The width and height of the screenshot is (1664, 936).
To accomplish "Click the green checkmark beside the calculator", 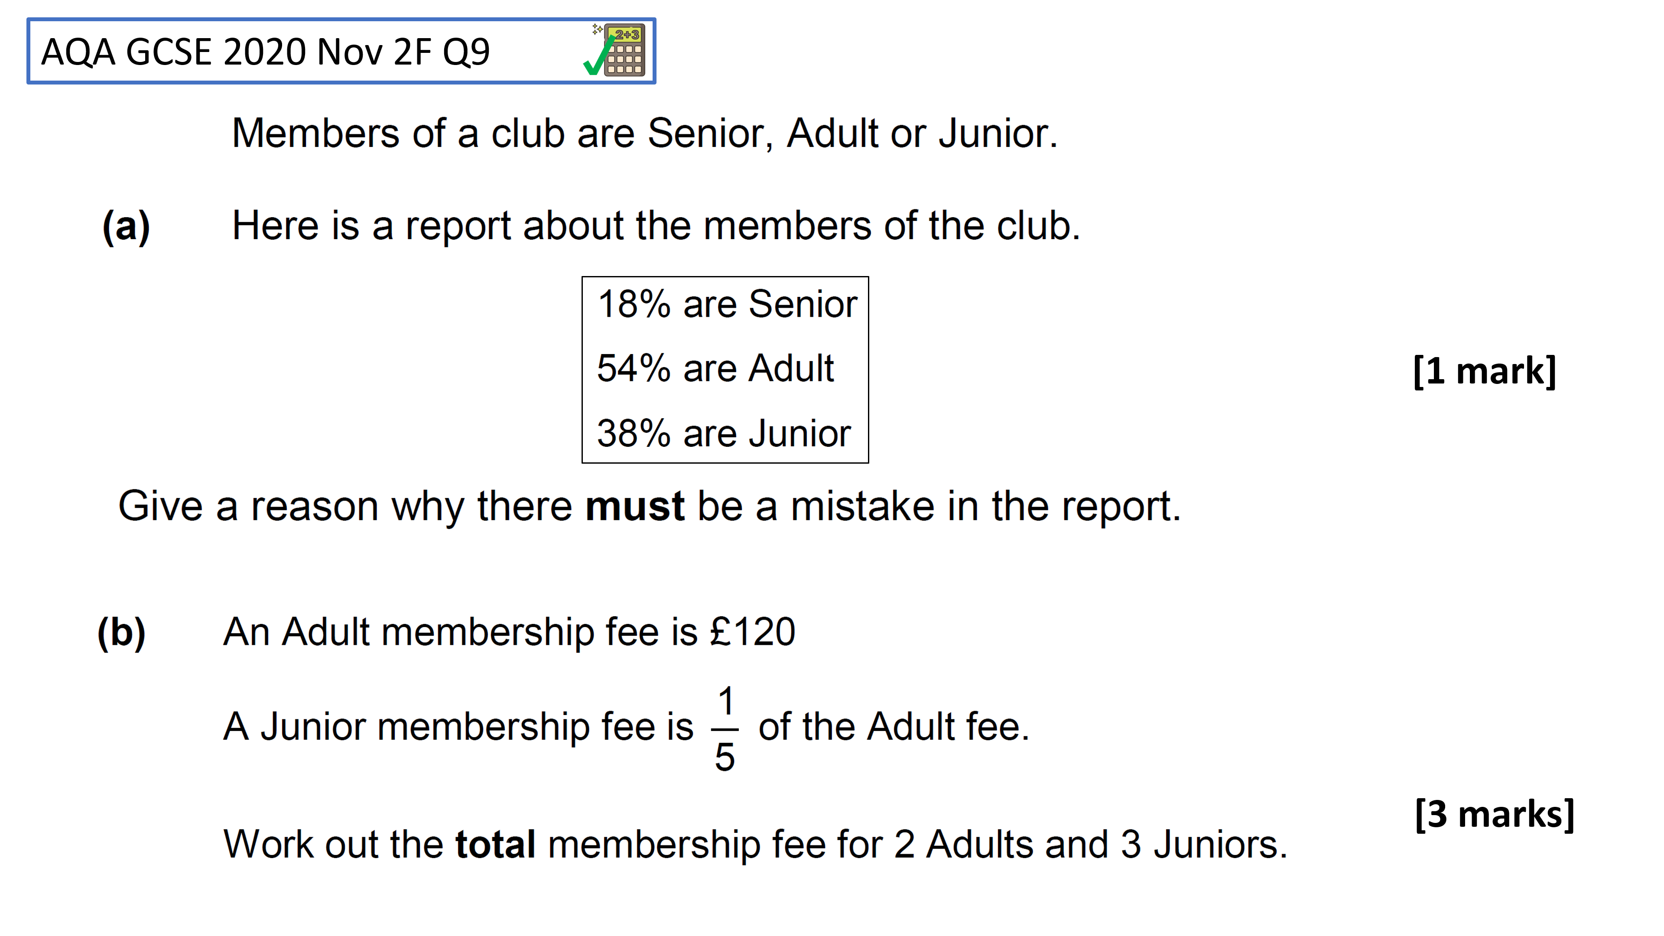I will point(598,56).
